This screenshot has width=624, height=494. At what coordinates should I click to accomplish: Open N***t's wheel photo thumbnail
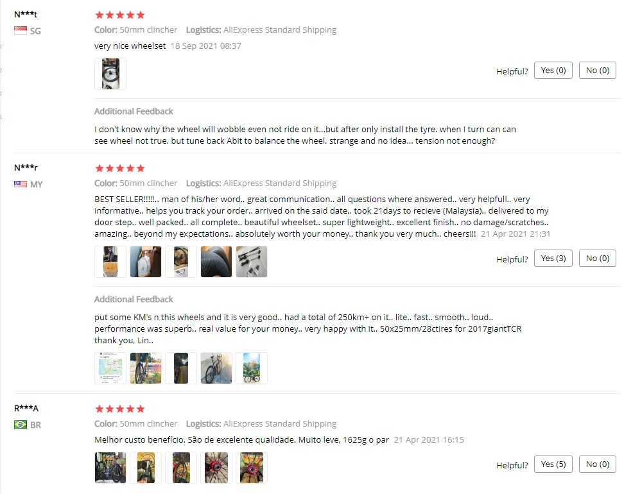(110, 74)
